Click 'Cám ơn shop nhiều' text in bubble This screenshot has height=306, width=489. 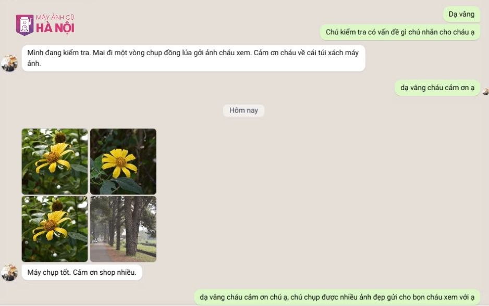(104, 272)
